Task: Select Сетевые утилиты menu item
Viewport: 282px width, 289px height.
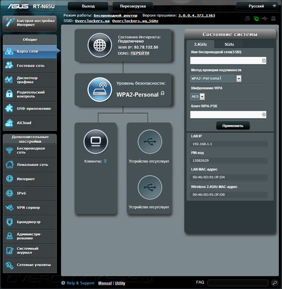Action: (30, 265)
